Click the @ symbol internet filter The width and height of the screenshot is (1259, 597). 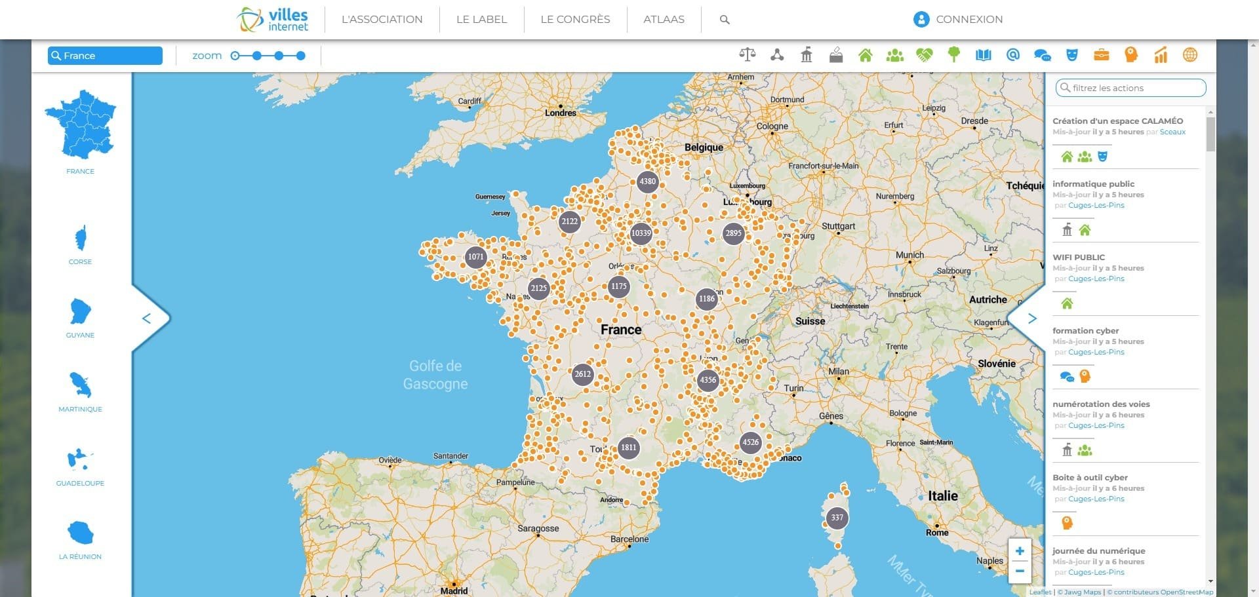tap(1013, 55)
